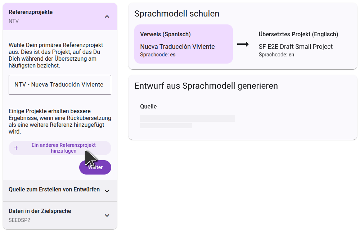Image resolution: width=360 pixels, height=232 pixels.
Task: Expand the Quelle zum Erstellen von Entwürfen section
Action: [x=54, y=190]
